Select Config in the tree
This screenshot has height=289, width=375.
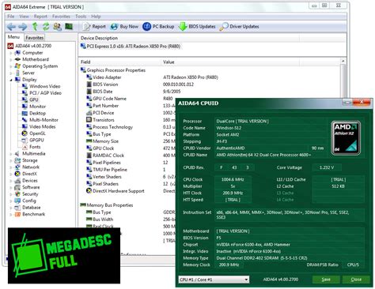pyautogui.click(x=25, y=201)
